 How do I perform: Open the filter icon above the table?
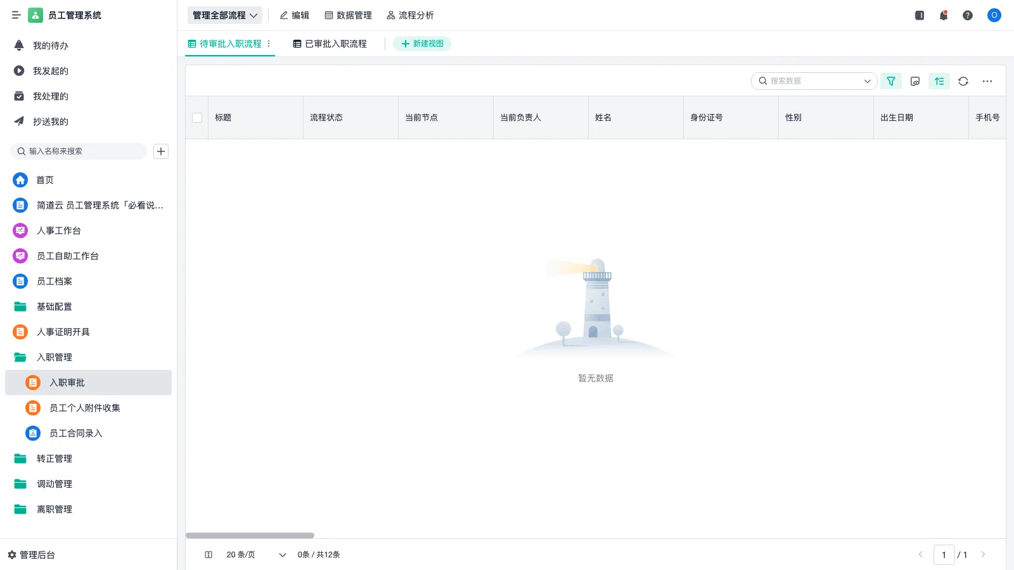pyautogui.click(x=892, y=81)
